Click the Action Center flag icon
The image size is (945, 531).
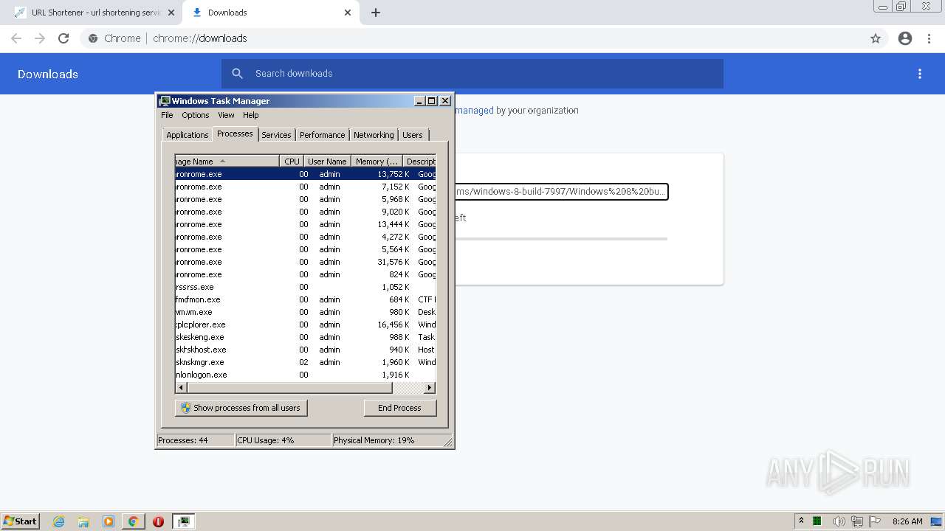point(875,521)
